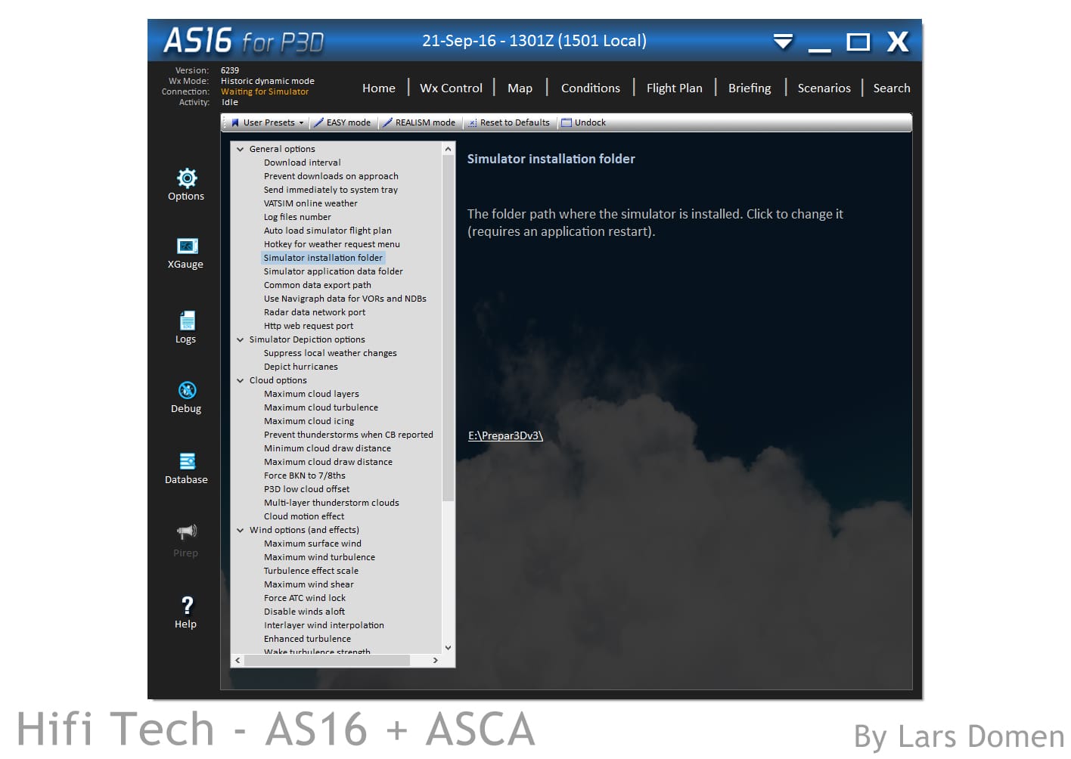Screen dimensions: 1071x759
Task: Open the Flight Plan menu
Action: click(x=674, y=88)
